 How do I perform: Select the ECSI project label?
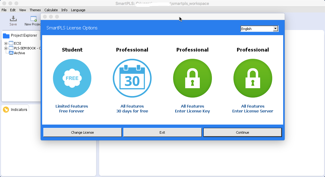[17, 43]
